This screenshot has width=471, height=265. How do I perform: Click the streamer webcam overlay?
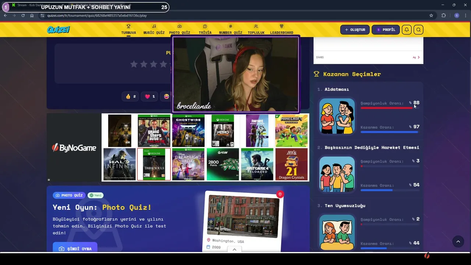click(235, 74)
